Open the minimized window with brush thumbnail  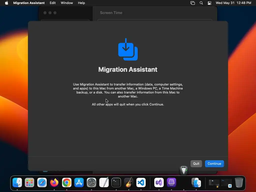[x=214, y=183]
